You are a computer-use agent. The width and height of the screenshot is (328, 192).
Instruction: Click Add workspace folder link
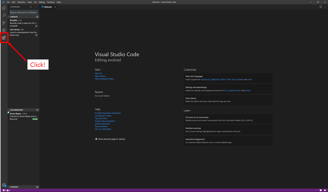pyautogui.click(x=105, y=79)
